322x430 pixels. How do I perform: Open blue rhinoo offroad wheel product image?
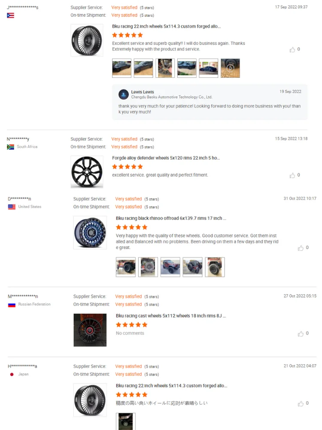pyautogui.click(x=90, y=233)
